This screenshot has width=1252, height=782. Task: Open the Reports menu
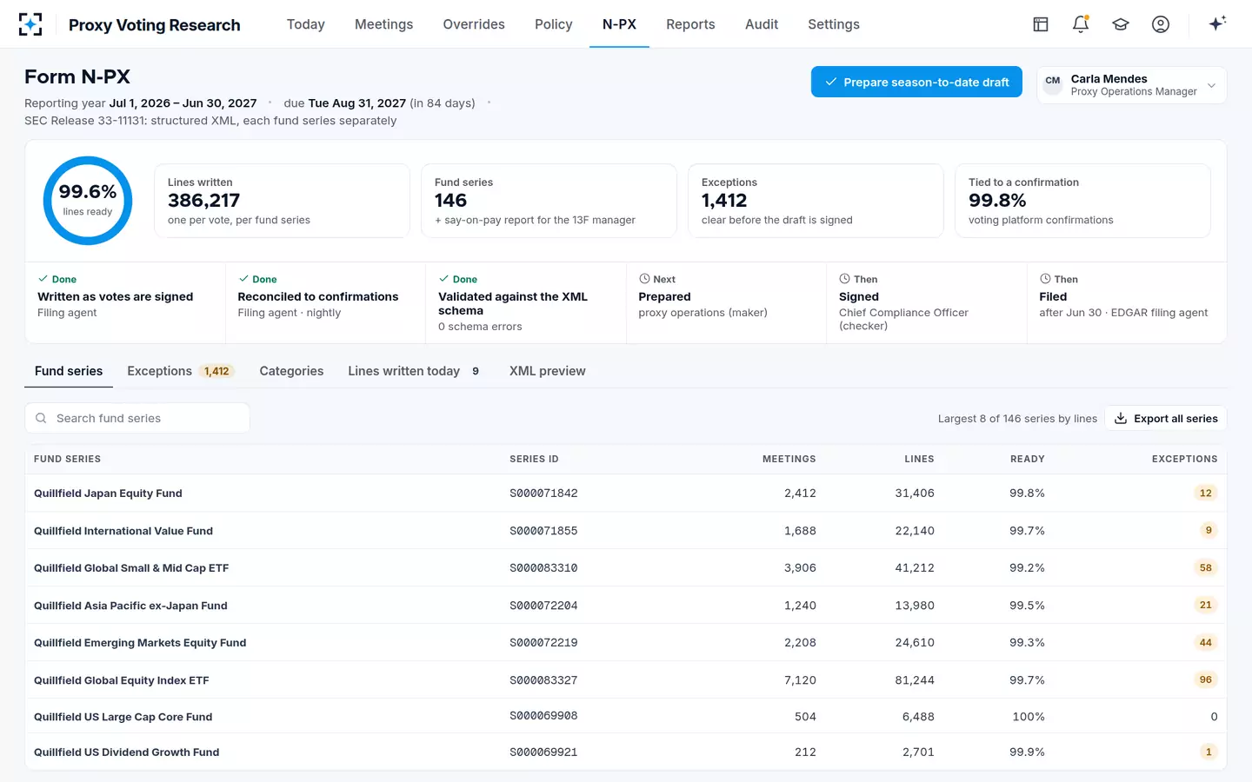click(690, 24)
